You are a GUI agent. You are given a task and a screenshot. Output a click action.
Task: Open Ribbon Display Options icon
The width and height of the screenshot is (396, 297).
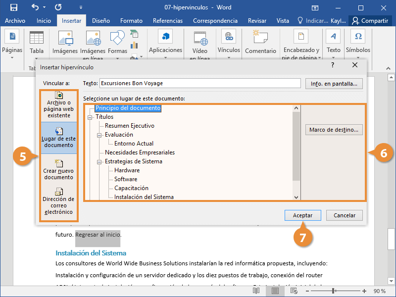tap(315, 8)
